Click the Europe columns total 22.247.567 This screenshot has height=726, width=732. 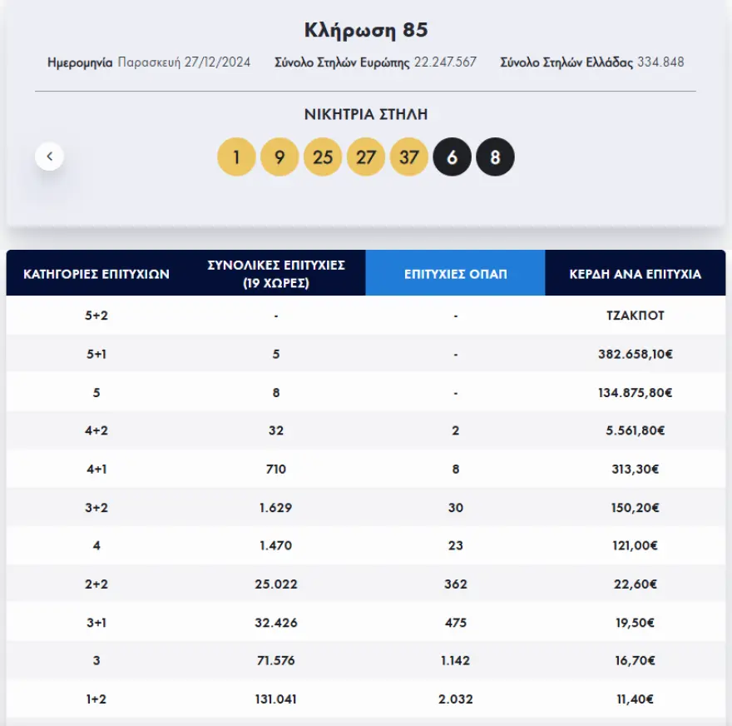click(445, 62)
